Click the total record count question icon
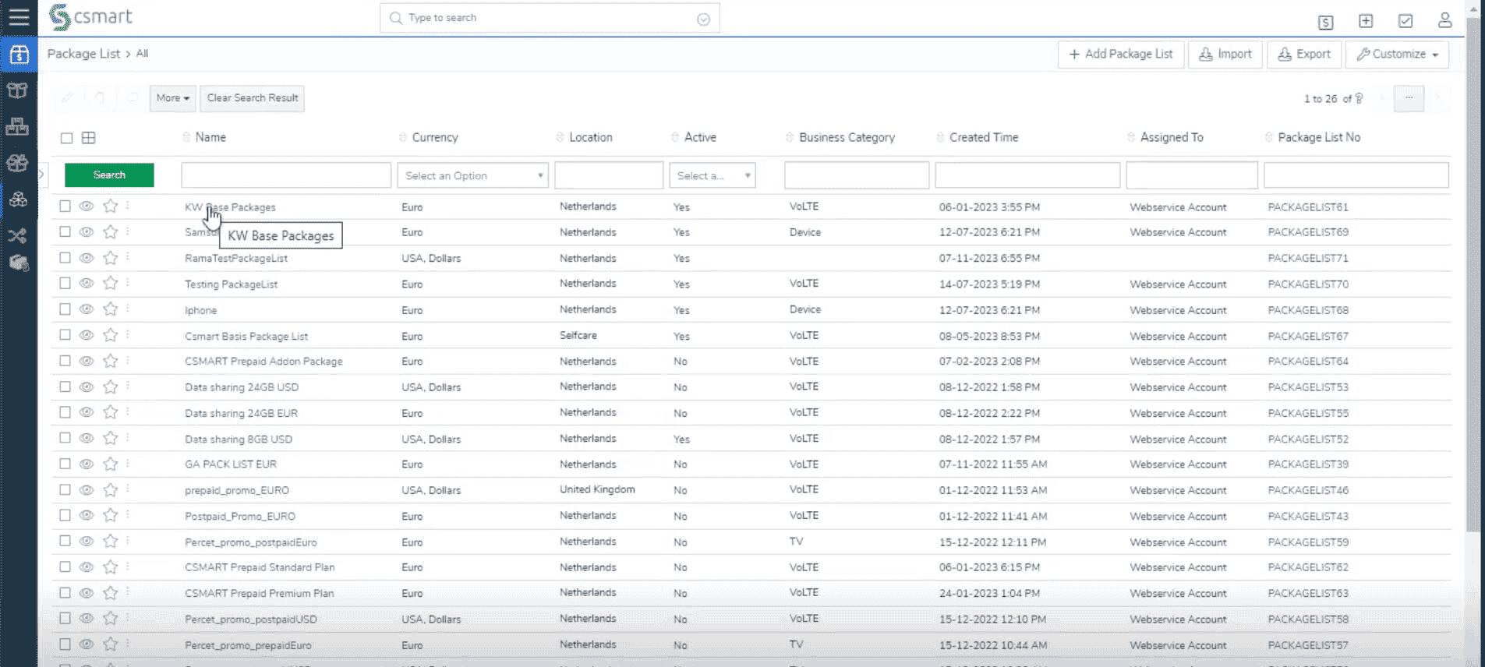The image size is (1485, 667). (1359, 98)
